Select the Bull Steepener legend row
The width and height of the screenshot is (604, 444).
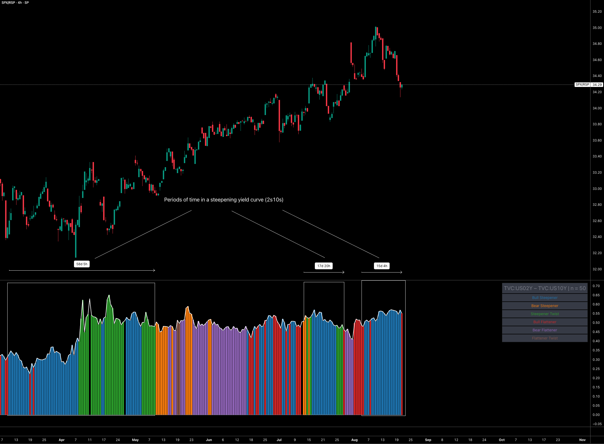tap(545, 298)
